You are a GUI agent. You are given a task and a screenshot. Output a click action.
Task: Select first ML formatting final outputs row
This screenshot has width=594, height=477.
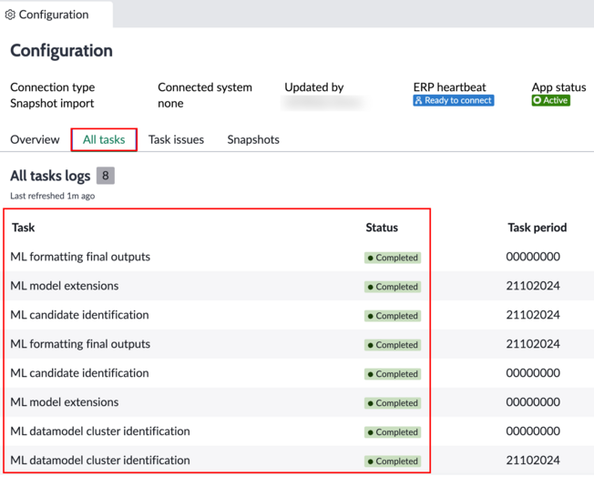click(297, 257)
